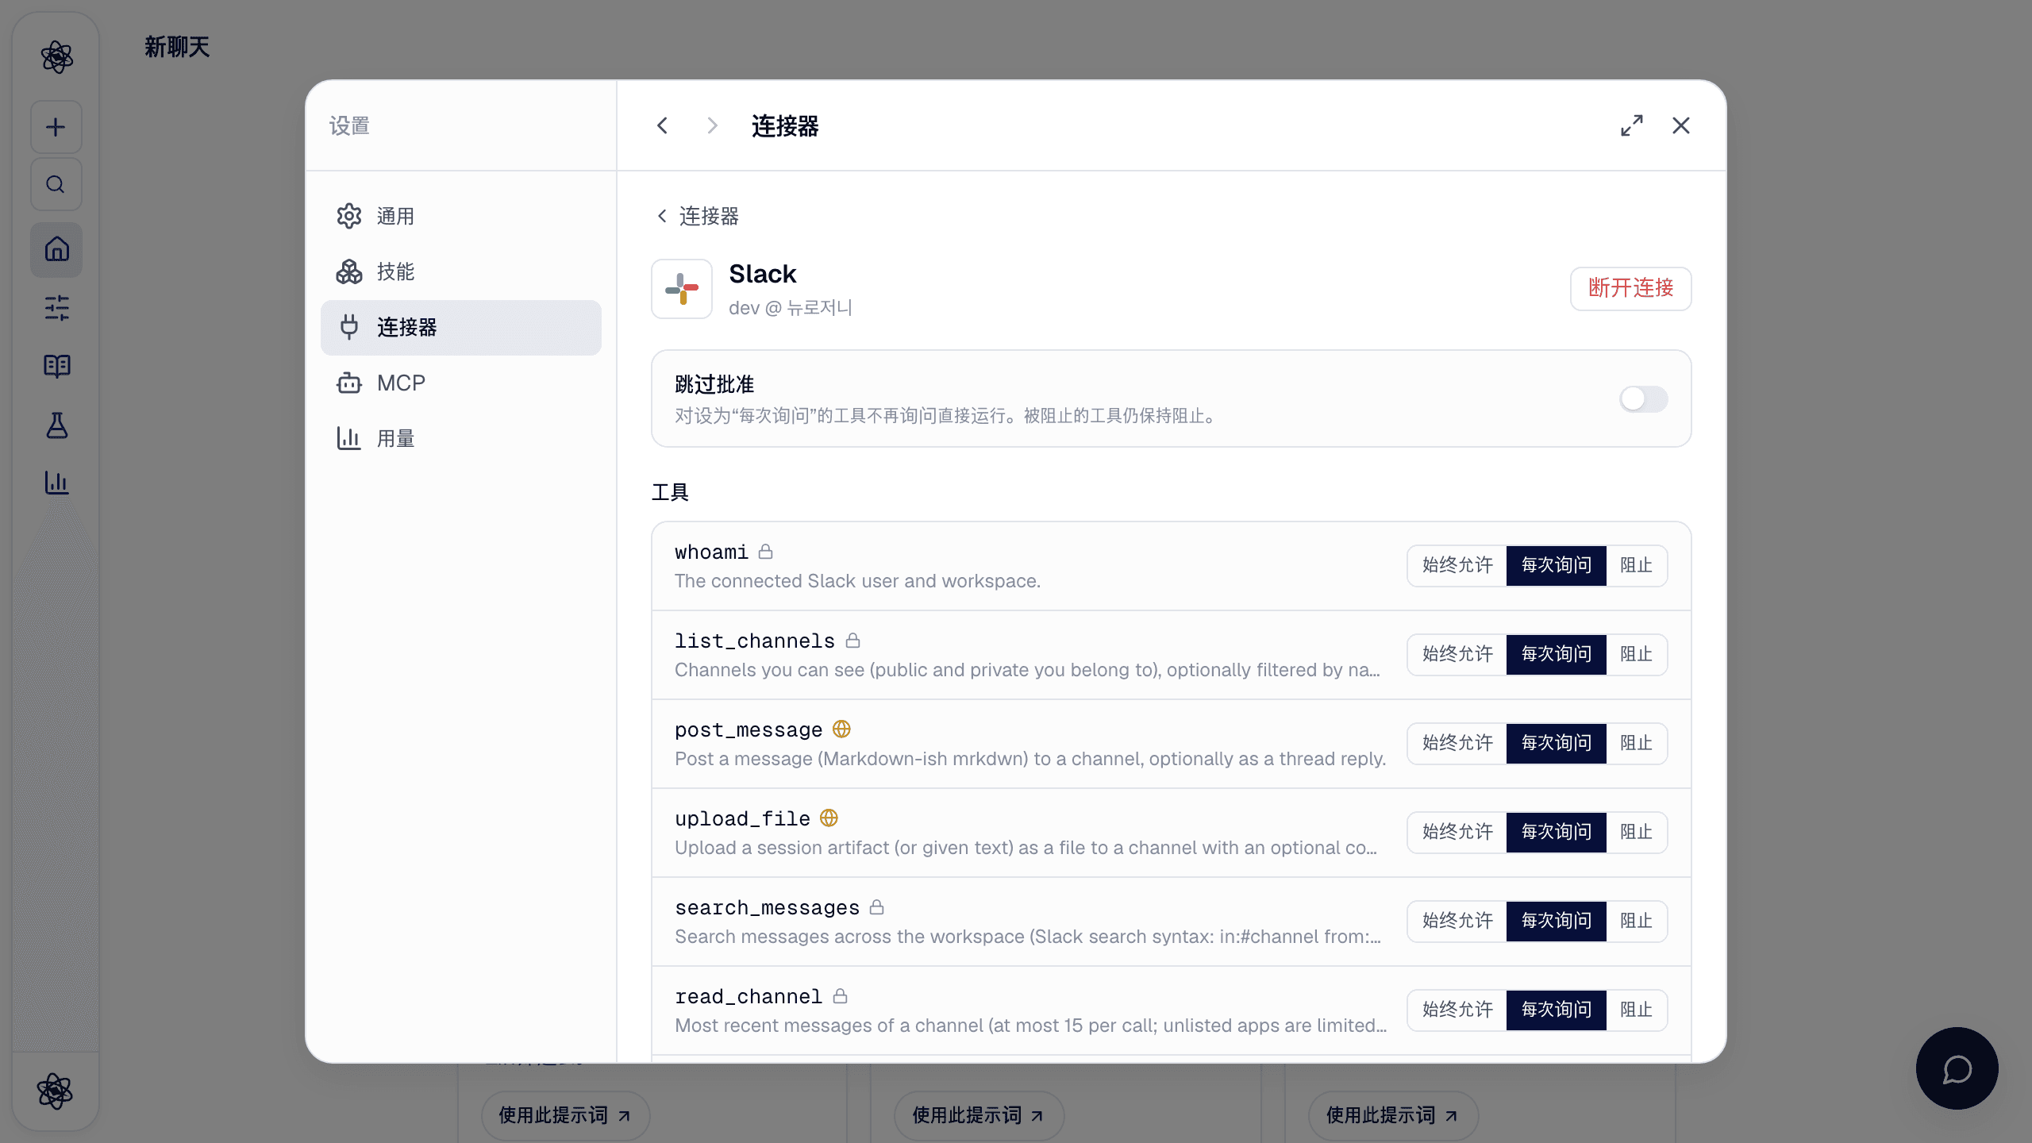Set whoami to 始终允许
Viewport: 2032px width, 1143px height.
(1457, 565)
